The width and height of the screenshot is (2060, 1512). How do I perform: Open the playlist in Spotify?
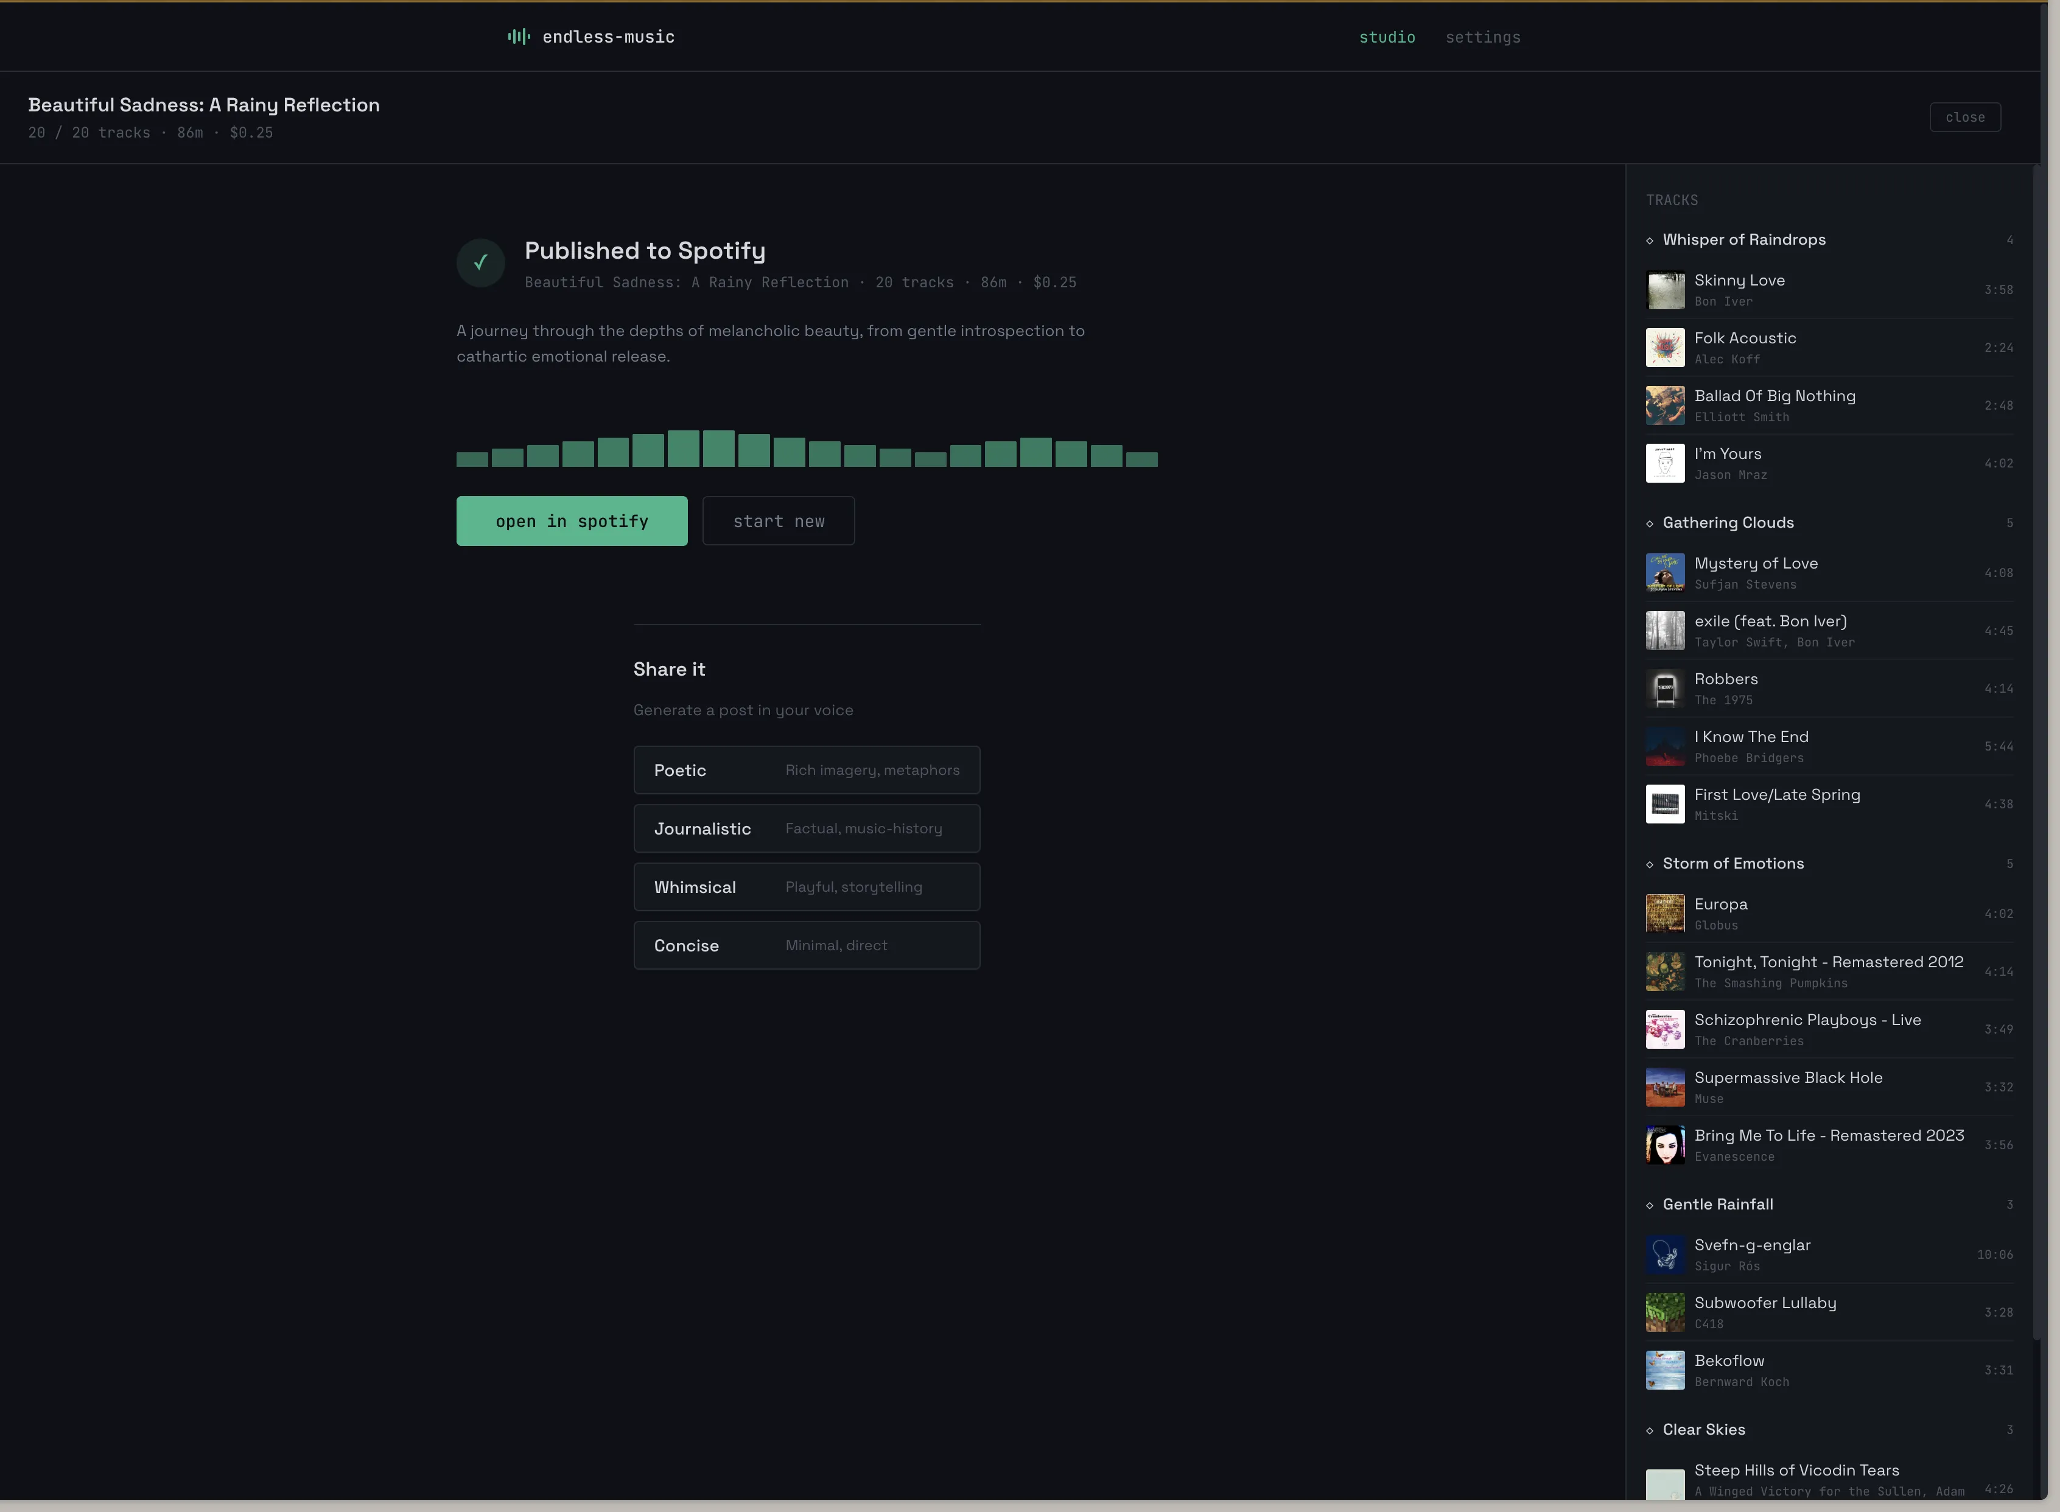click(x=571, y=520)
